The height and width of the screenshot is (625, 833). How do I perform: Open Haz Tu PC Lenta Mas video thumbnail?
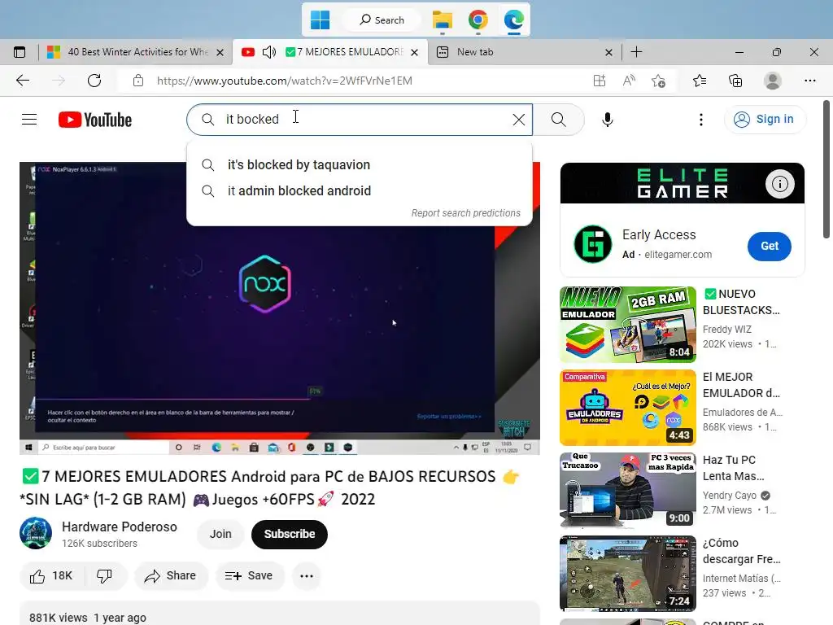tap(627, 491)
